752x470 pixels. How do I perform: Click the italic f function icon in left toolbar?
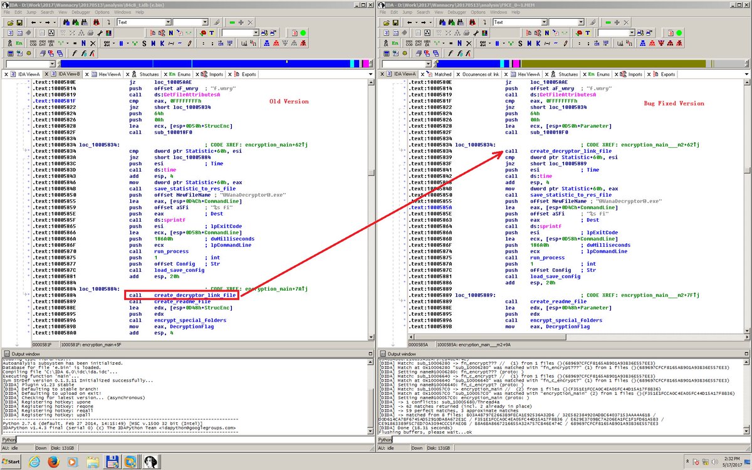pyautogui.click(x=75, y=53)
